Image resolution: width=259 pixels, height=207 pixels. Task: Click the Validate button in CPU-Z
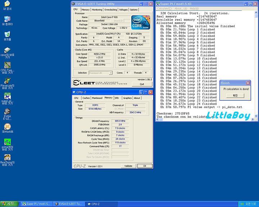[x=128, y=166]
